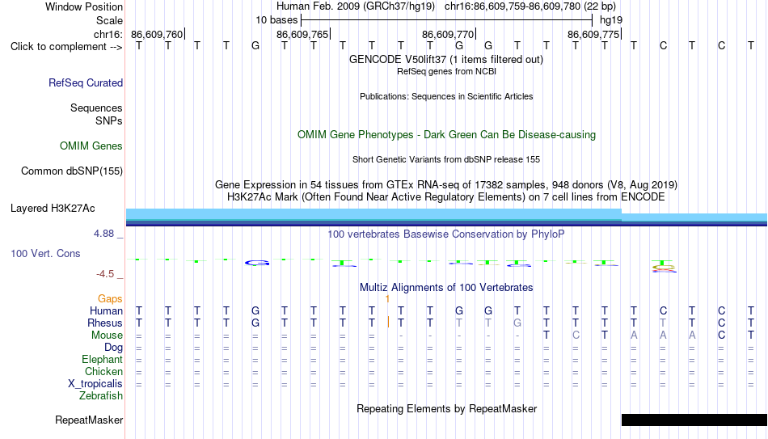The width and height of the screenshot is (768, 439).
Task: Open the 100 Vert. Cons track label
Action: pos(45,253)
